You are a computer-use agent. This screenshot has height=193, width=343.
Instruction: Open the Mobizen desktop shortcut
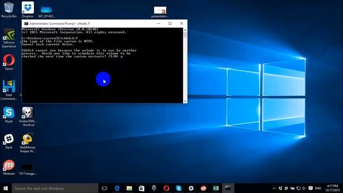[x=9, y=167]
